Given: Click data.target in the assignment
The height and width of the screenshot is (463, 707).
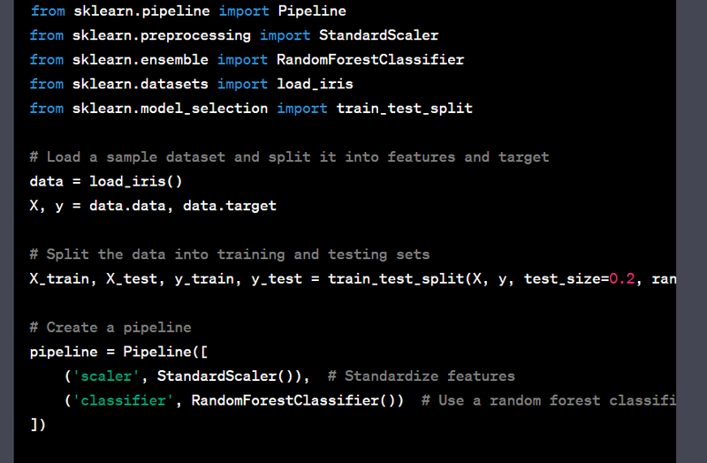Looking at the screenshot, I should pos(230,206).
